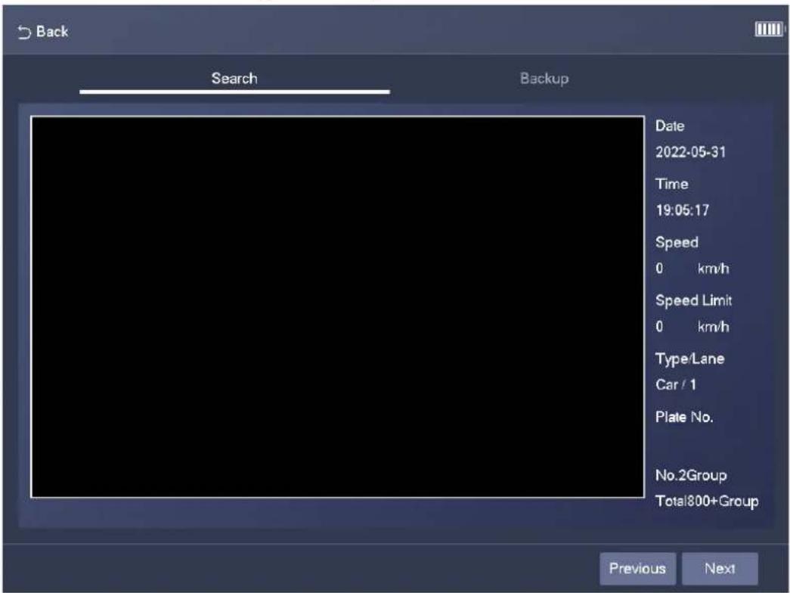Select the Total800+Group text
This screenshot has width=790, height=593.
707,501
